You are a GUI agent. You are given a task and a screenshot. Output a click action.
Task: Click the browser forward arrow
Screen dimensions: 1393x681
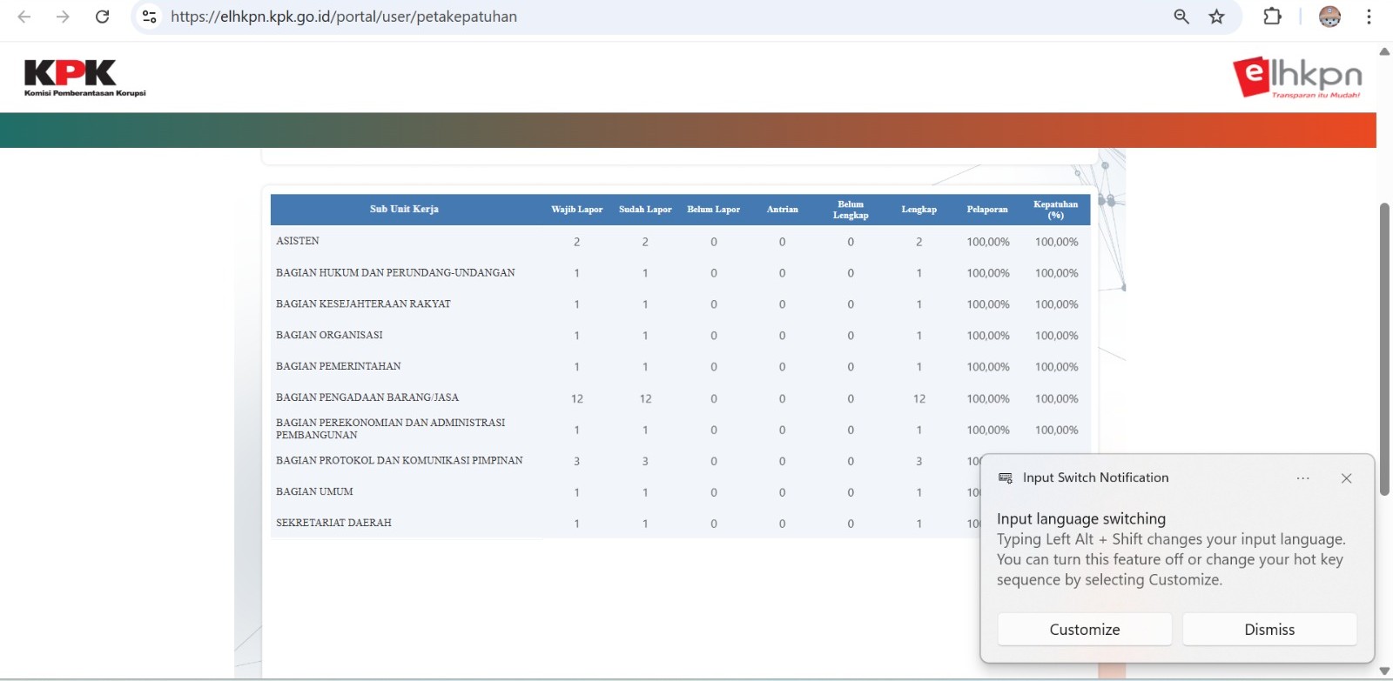point(63,17)
